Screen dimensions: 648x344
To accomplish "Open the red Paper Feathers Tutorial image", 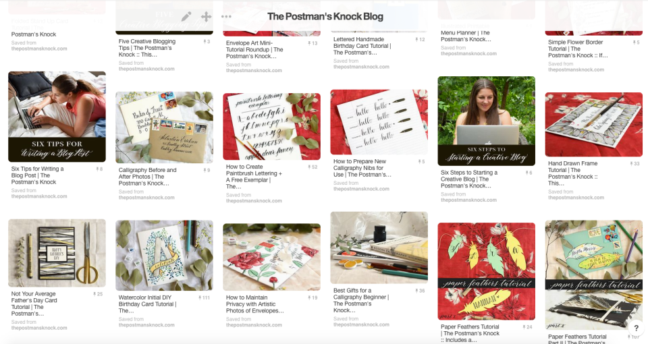I will [x=487, y=271].
